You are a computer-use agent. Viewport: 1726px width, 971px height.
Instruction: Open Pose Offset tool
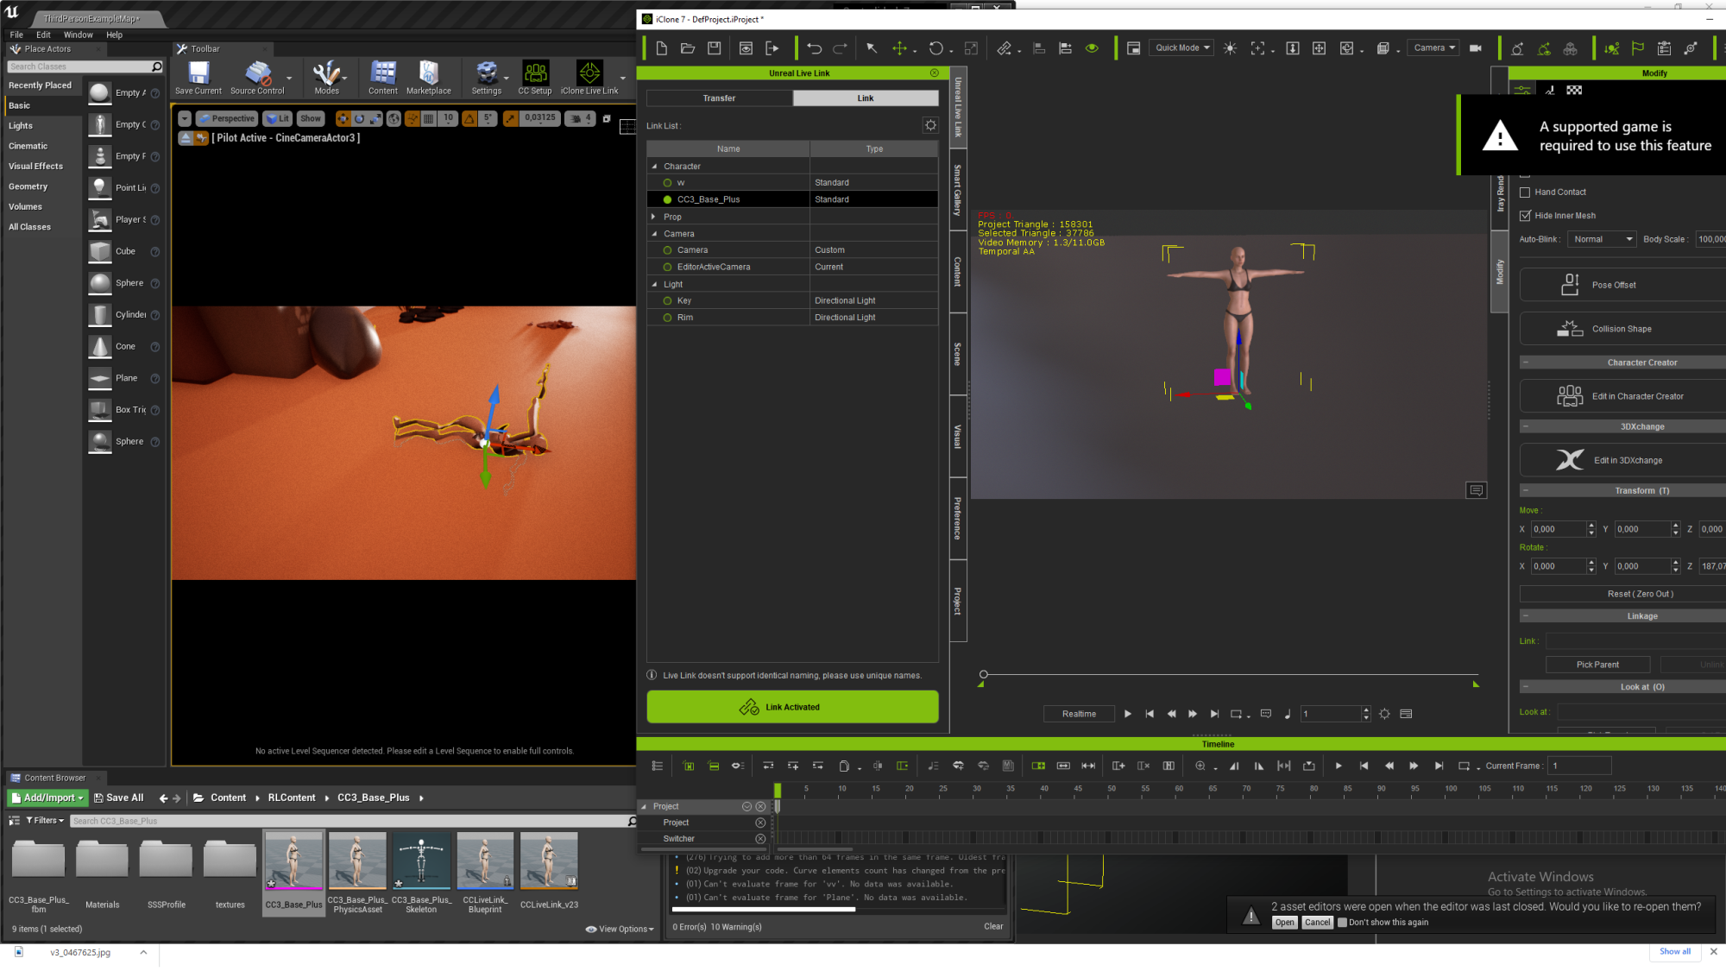[1622, 285]
